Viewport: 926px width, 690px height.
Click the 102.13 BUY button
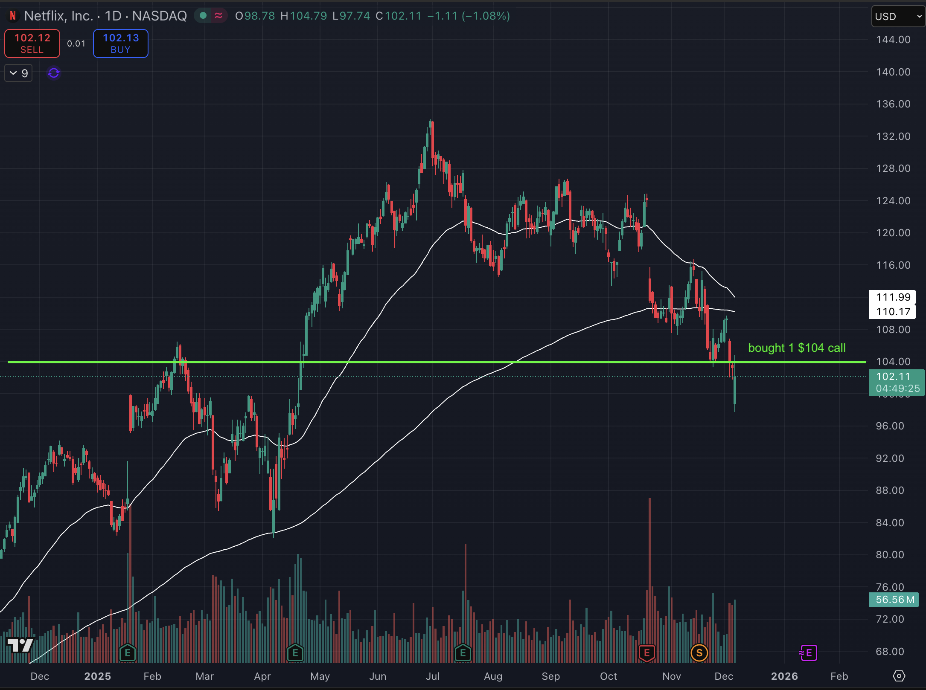coord(120,43)
